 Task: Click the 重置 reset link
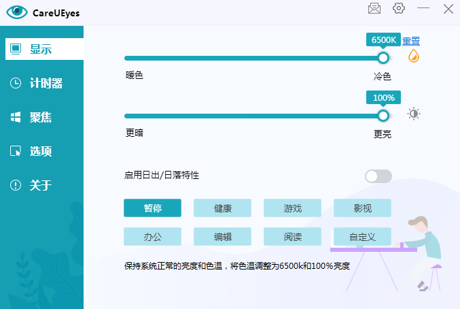[410, 41]
